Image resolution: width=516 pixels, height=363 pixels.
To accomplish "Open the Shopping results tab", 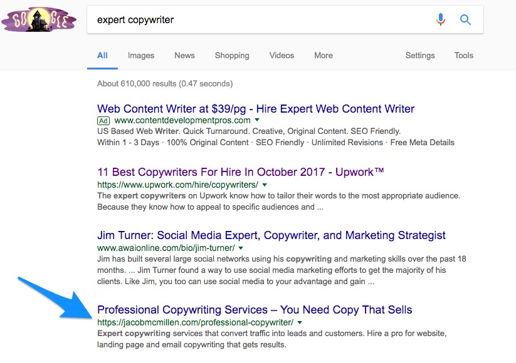I will tap(232, 56).
